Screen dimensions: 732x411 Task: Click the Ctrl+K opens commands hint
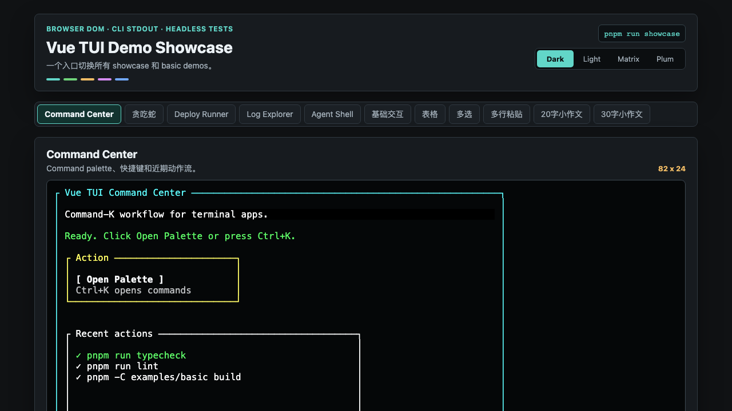tap(134, 290)
